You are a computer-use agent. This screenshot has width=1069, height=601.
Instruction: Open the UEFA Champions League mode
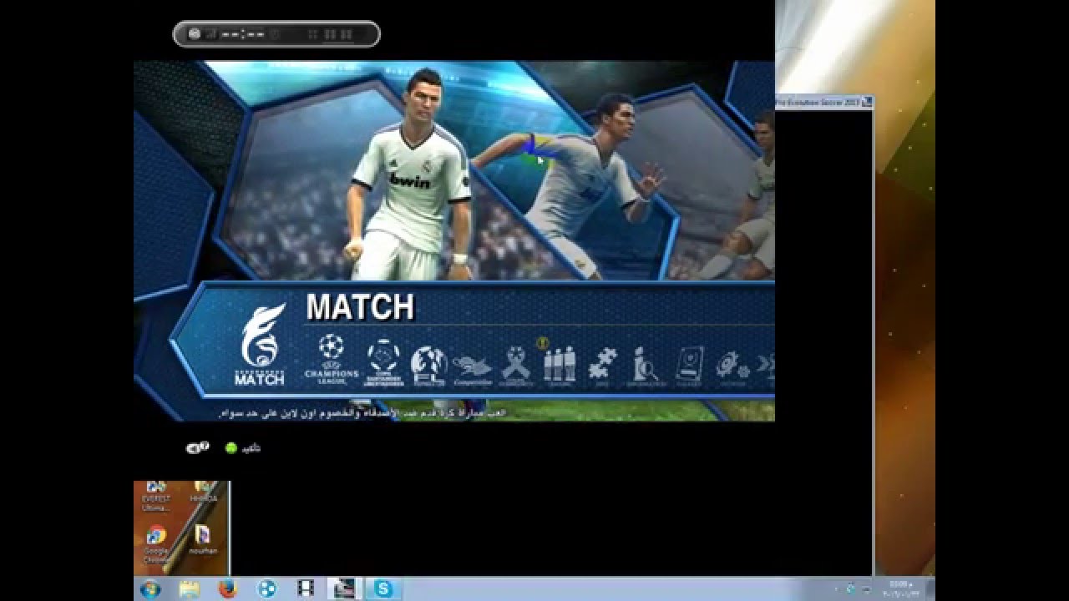(x=331, y=359)
